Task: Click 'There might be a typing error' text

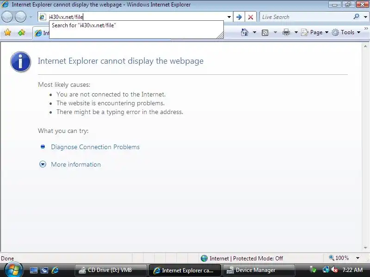Action: [120, 112]
